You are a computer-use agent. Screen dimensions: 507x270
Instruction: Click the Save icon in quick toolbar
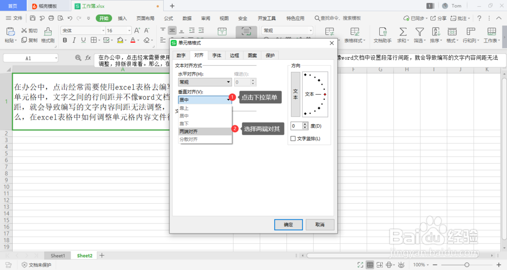click(32, 18)
